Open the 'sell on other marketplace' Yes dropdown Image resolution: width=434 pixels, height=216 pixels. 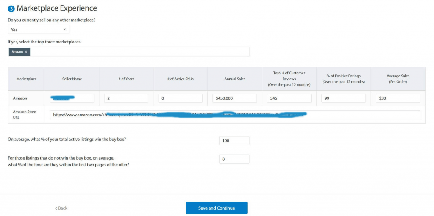[x=38, y=29]
